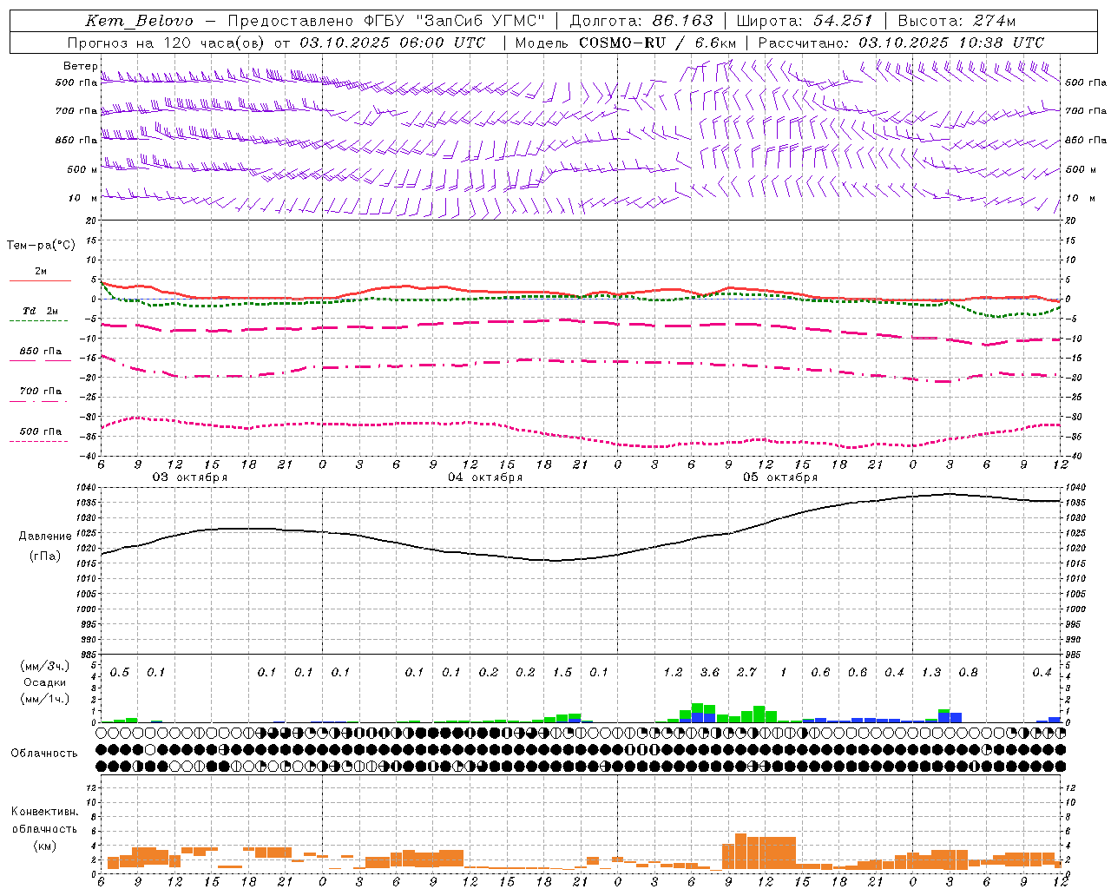
Task: Click the red 2м temperature legend line
Action: [x=40, y=280]
